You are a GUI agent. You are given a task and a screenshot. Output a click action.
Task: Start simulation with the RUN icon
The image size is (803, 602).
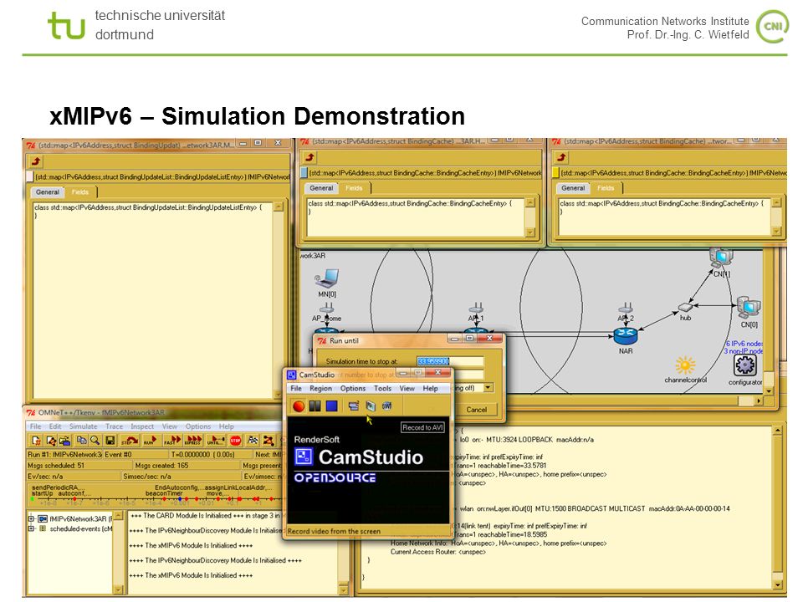pyautogui.click(x=150, y=441)
